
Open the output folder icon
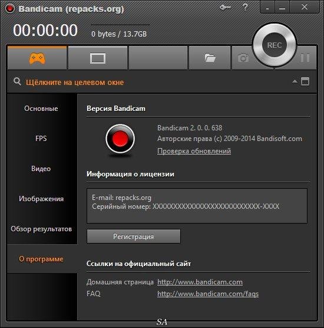210,58
